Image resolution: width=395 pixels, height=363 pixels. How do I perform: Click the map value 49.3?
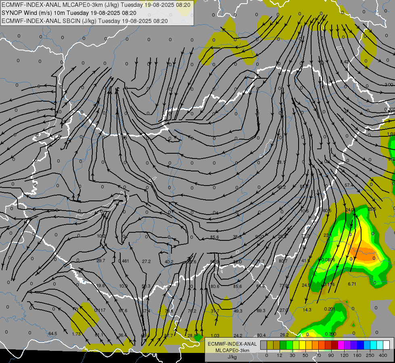(x=238, y=311)
